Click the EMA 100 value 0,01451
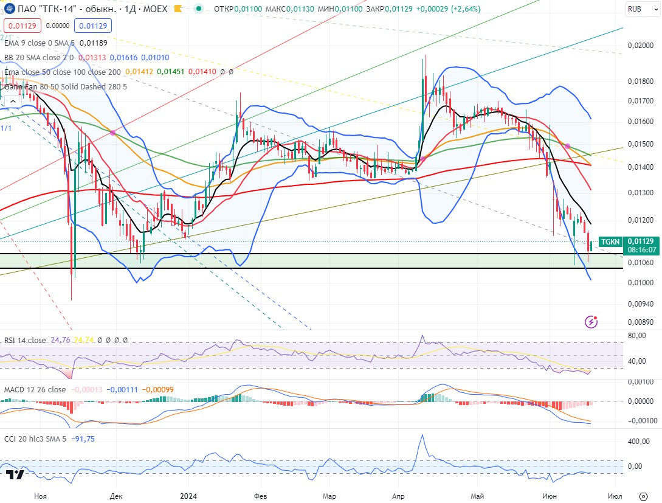This screenshot has width=662, height=503. tap(171, 72)
